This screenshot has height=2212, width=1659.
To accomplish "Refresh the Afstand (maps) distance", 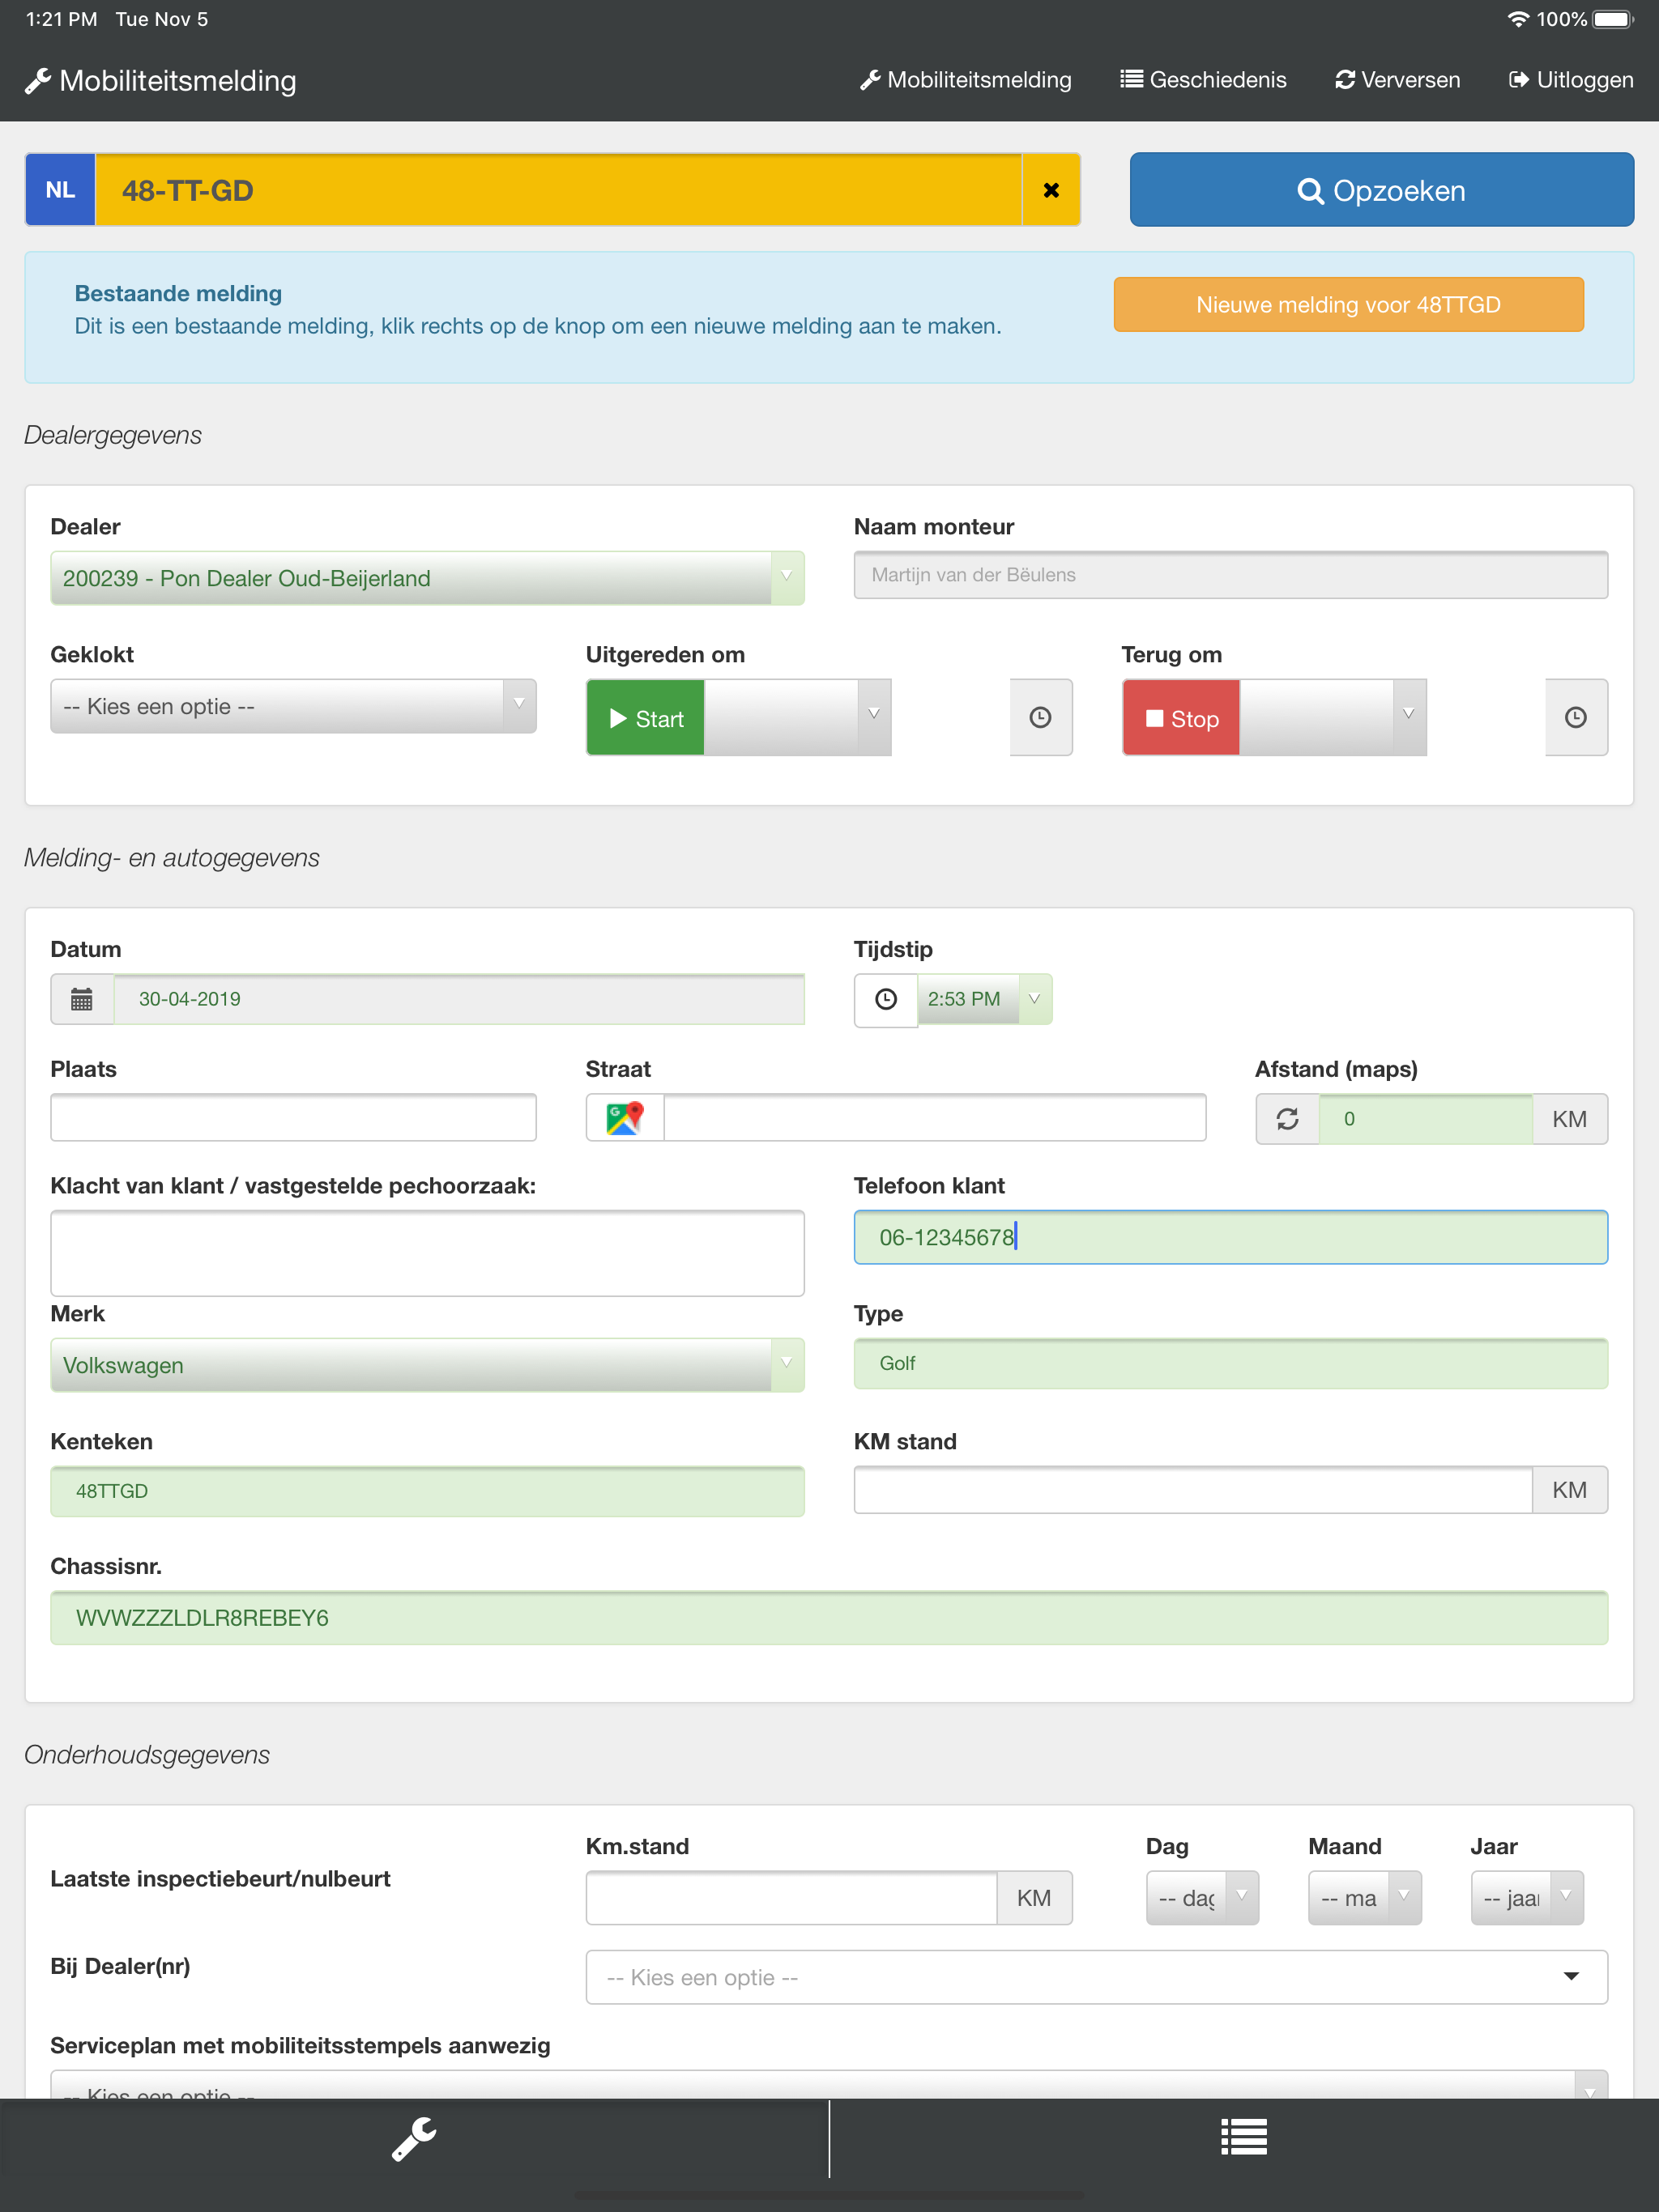I will (x=1288, y=1119).
